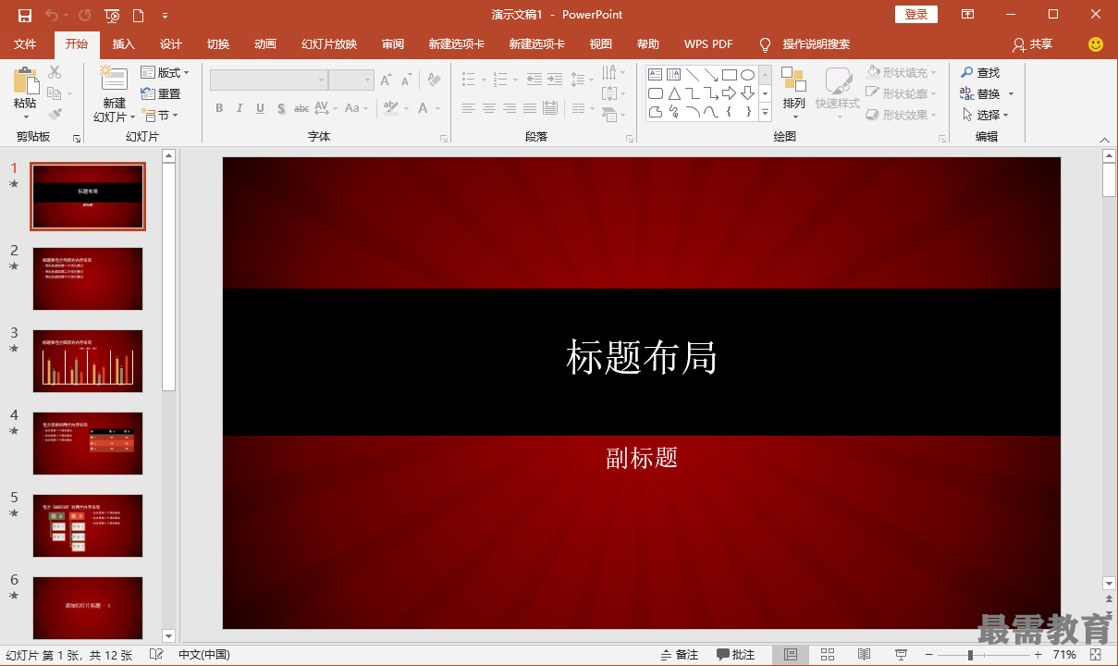Toggle Align Right for paragraph
Screen dimensions: 1118x666
click(x=510, y=108)
